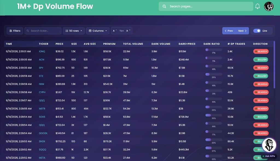The image size is (280, 161).
Task: Open the META ticker link
Action: [x=42, y=158]
